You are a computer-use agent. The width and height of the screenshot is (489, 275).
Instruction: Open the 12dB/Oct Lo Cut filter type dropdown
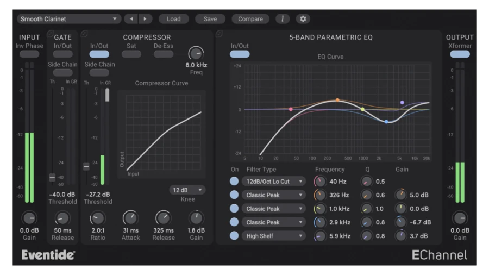point(273,182)
